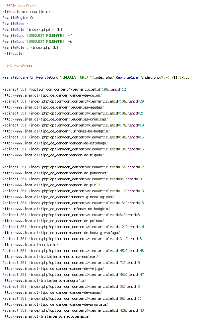Click the cancer-de-piel URL
The height and width of the screenshot is (322, 199).
pos(51,185)
